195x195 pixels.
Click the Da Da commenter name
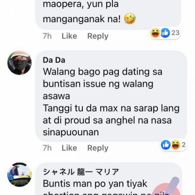click(x=54, y=60)
